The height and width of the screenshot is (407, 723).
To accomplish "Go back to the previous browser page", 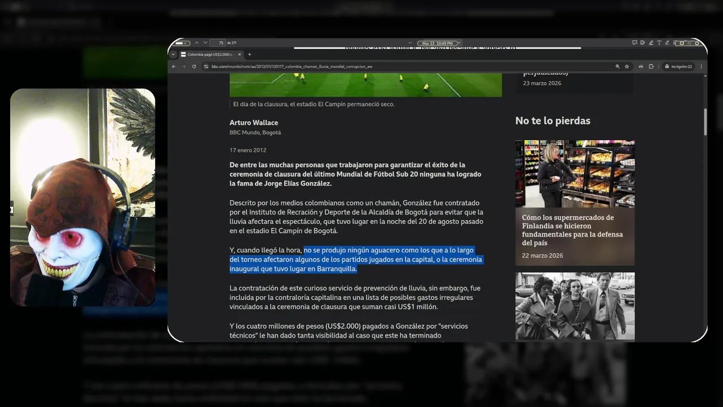I will click(174, 66).
